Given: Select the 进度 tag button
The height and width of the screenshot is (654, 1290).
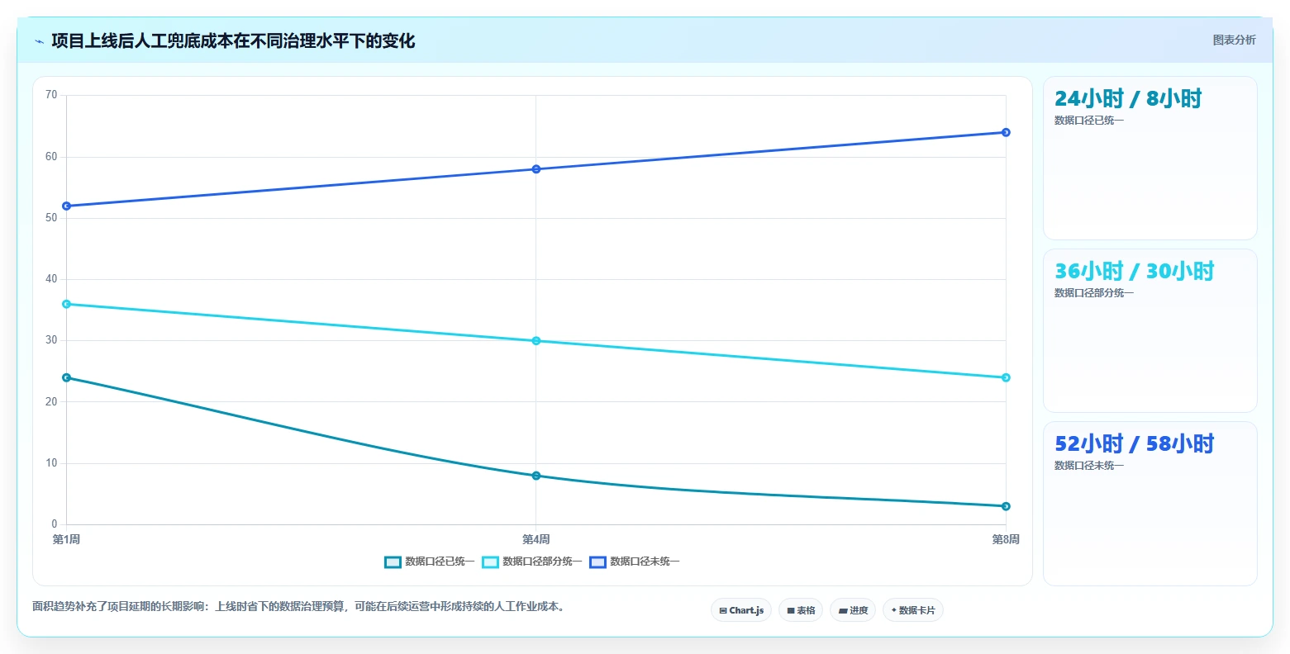Looking at the screenshot, I should tap(853, 610).
